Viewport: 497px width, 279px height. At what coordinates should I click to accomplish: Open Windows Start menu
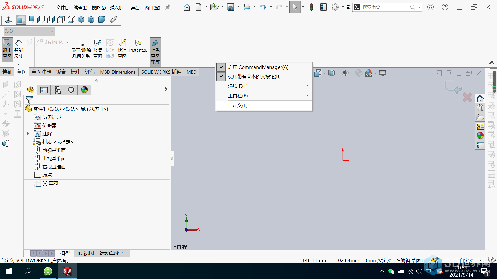[x=9, y=271]
